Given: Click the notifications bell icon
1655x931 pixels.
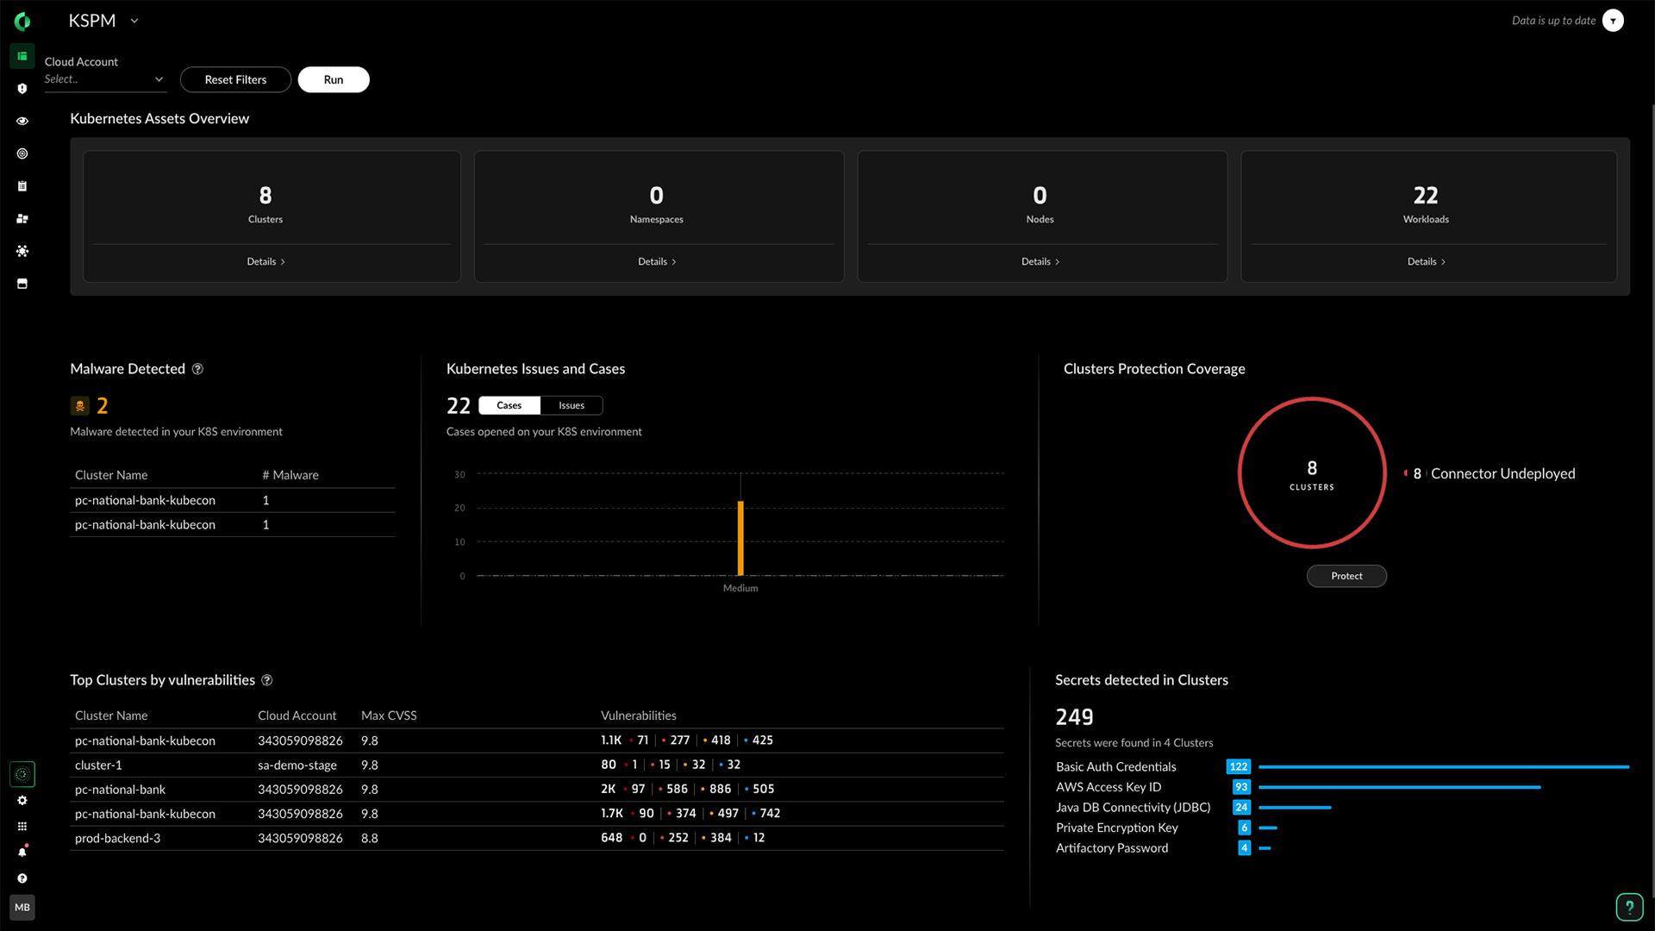Looking at the screenshot, I should click(22, 853).
